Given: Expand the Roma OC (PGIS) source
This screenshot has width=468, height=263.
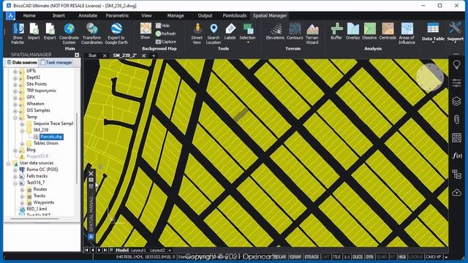Looking at the screenshot, I should (15, 170).
